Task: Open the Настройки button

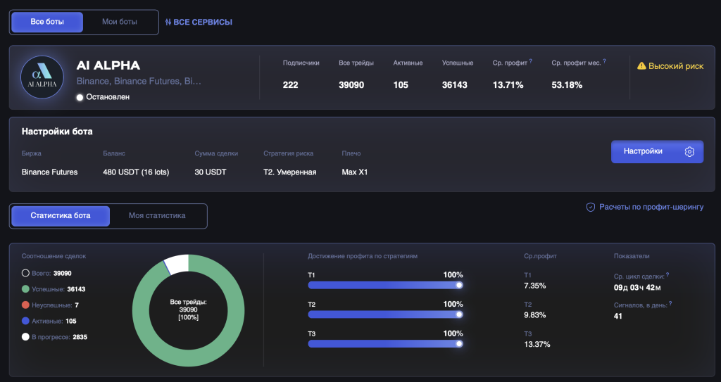Action: click(657, 152)
